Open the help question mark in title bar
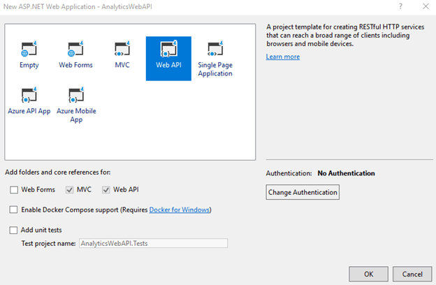The image size is (436, 285). click(400, 6)
